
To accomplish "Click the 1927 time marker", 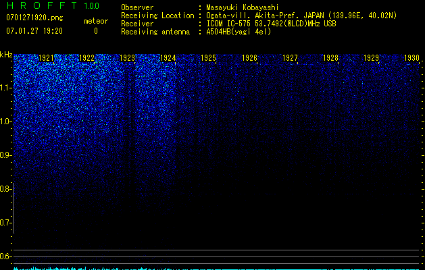I will [290, 57].
